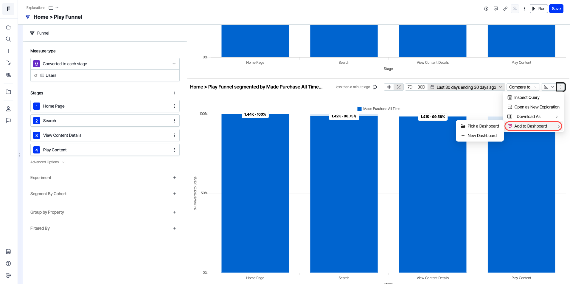Click the 1.41K - 99.58% bar label
This screenshot has width=570, height=284.
pyautogui.click(x=433, y=117)
